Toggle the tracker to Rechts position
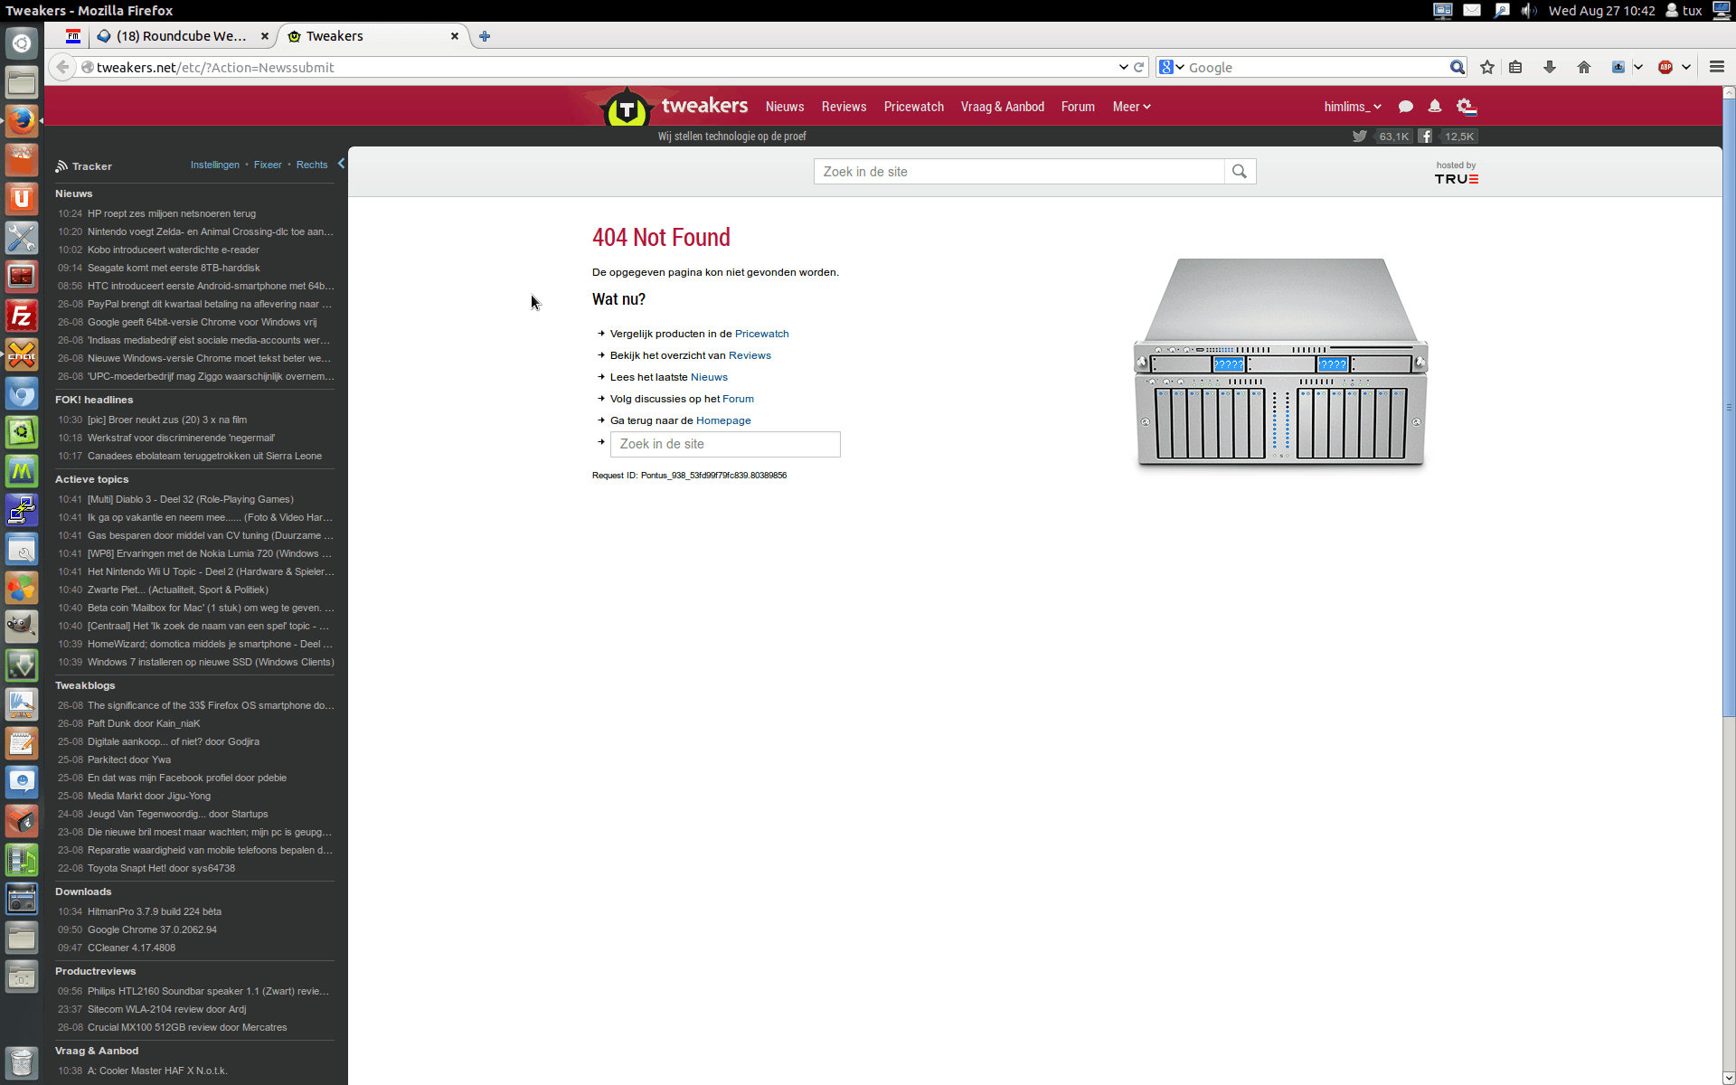 [311, 165]
